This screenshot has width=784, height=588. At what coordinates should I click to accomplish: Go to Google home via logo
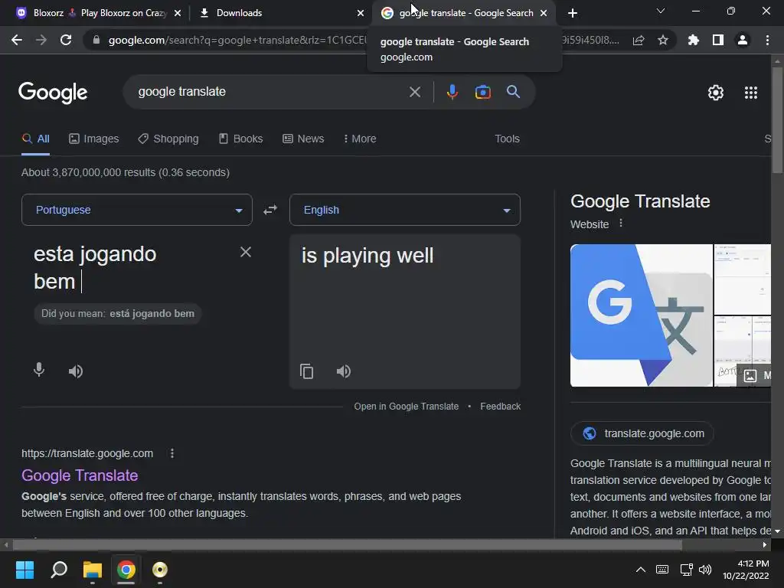[53, 93]
